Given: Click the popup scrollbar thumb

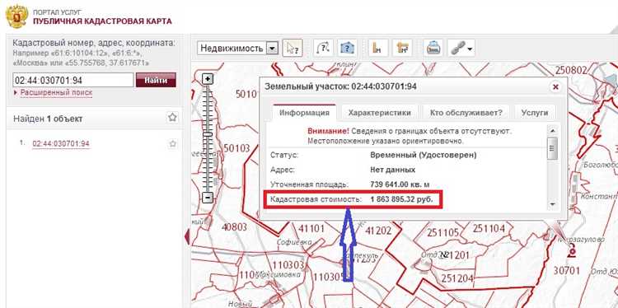Looking at the screenshot, I should (553, 148).
